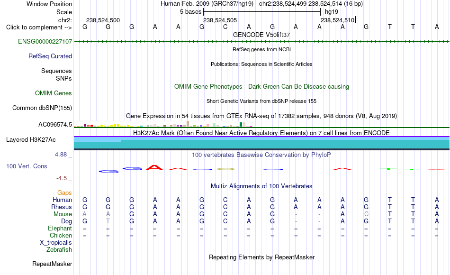Image resolution: width=450 pixels, height=275 pixels.
Task: Click the 238,524,500 ruler position
Action: coord(103,20)
